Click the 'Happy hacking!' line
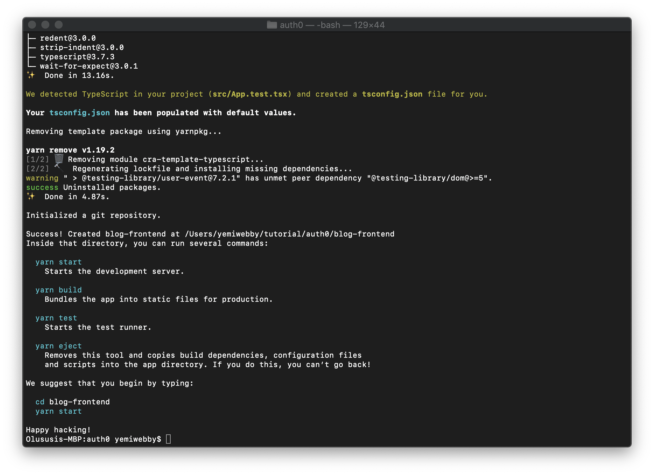 click(x=58, y=430)
